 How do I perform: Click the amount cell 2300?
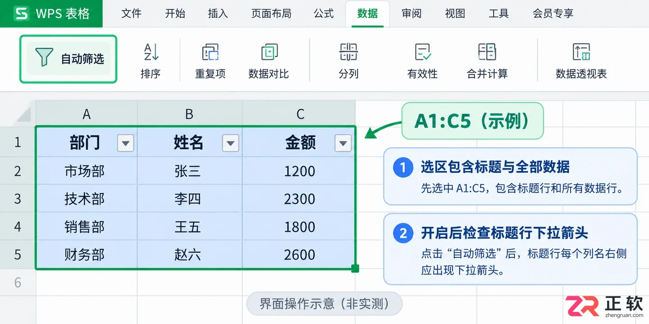coord(299,198)
